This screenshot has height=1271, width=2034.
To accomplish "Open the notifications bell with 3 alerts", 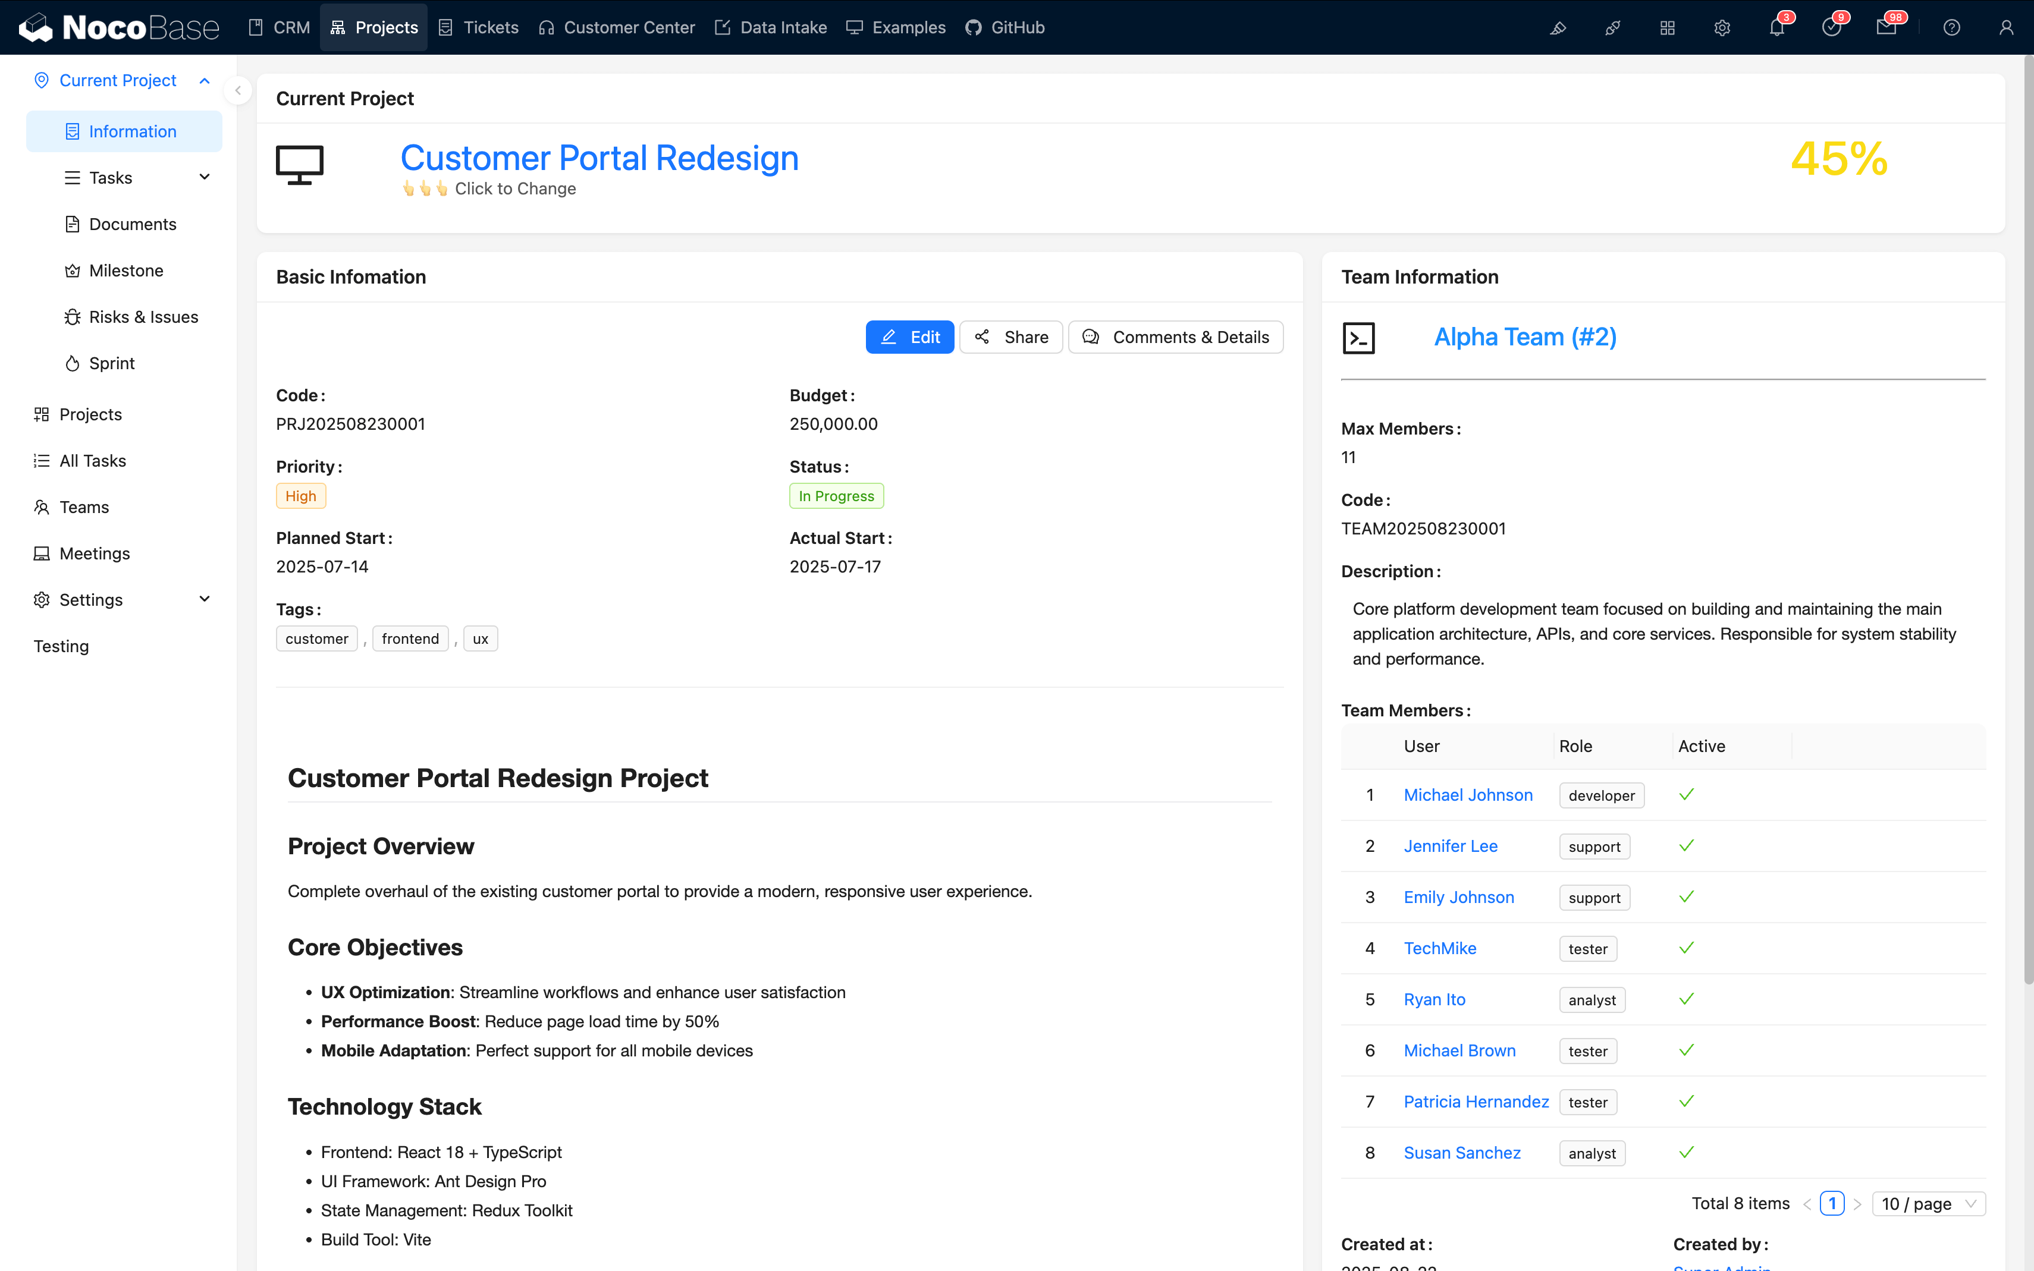I will (1776, 28).
